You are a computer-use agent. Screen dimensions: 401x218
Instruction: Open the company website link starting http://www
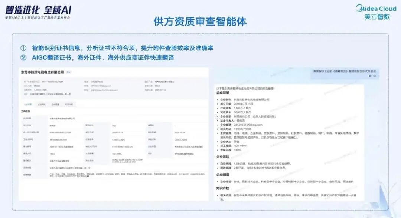click(x=104, y=90)
